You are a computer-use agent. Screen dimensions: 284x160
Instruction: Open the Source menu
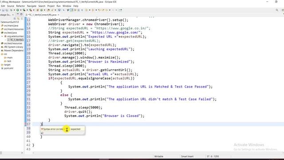click(11, 6)
